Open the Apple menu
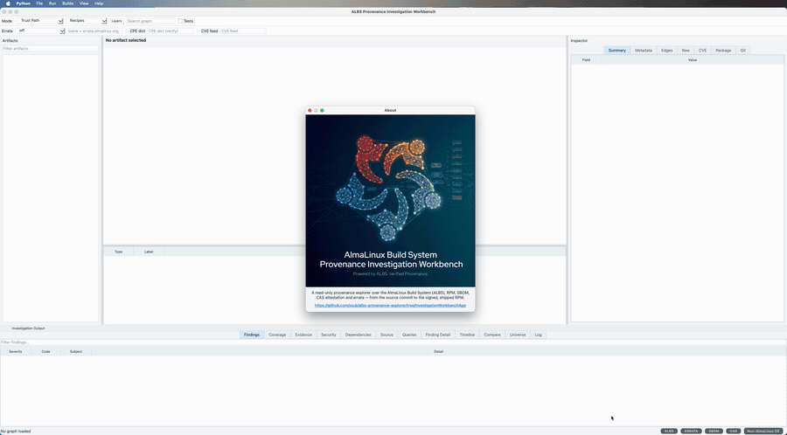The height and width of the screenshot is (435, 787). [x=8, y=3]
